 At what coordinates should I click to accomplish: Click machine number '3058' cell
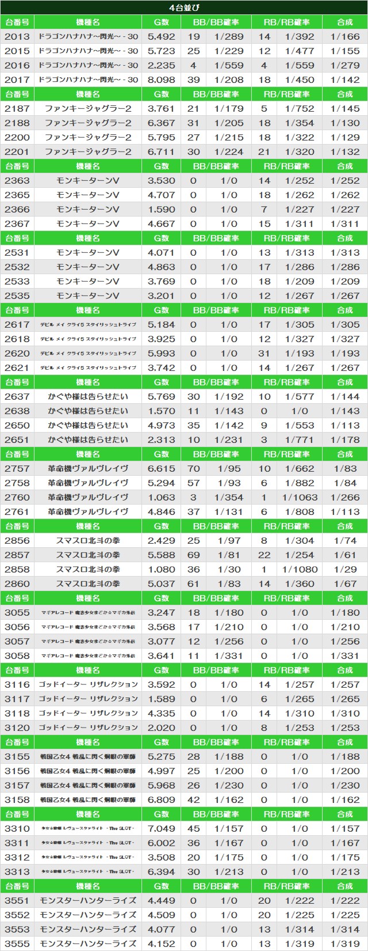(17, 656)
